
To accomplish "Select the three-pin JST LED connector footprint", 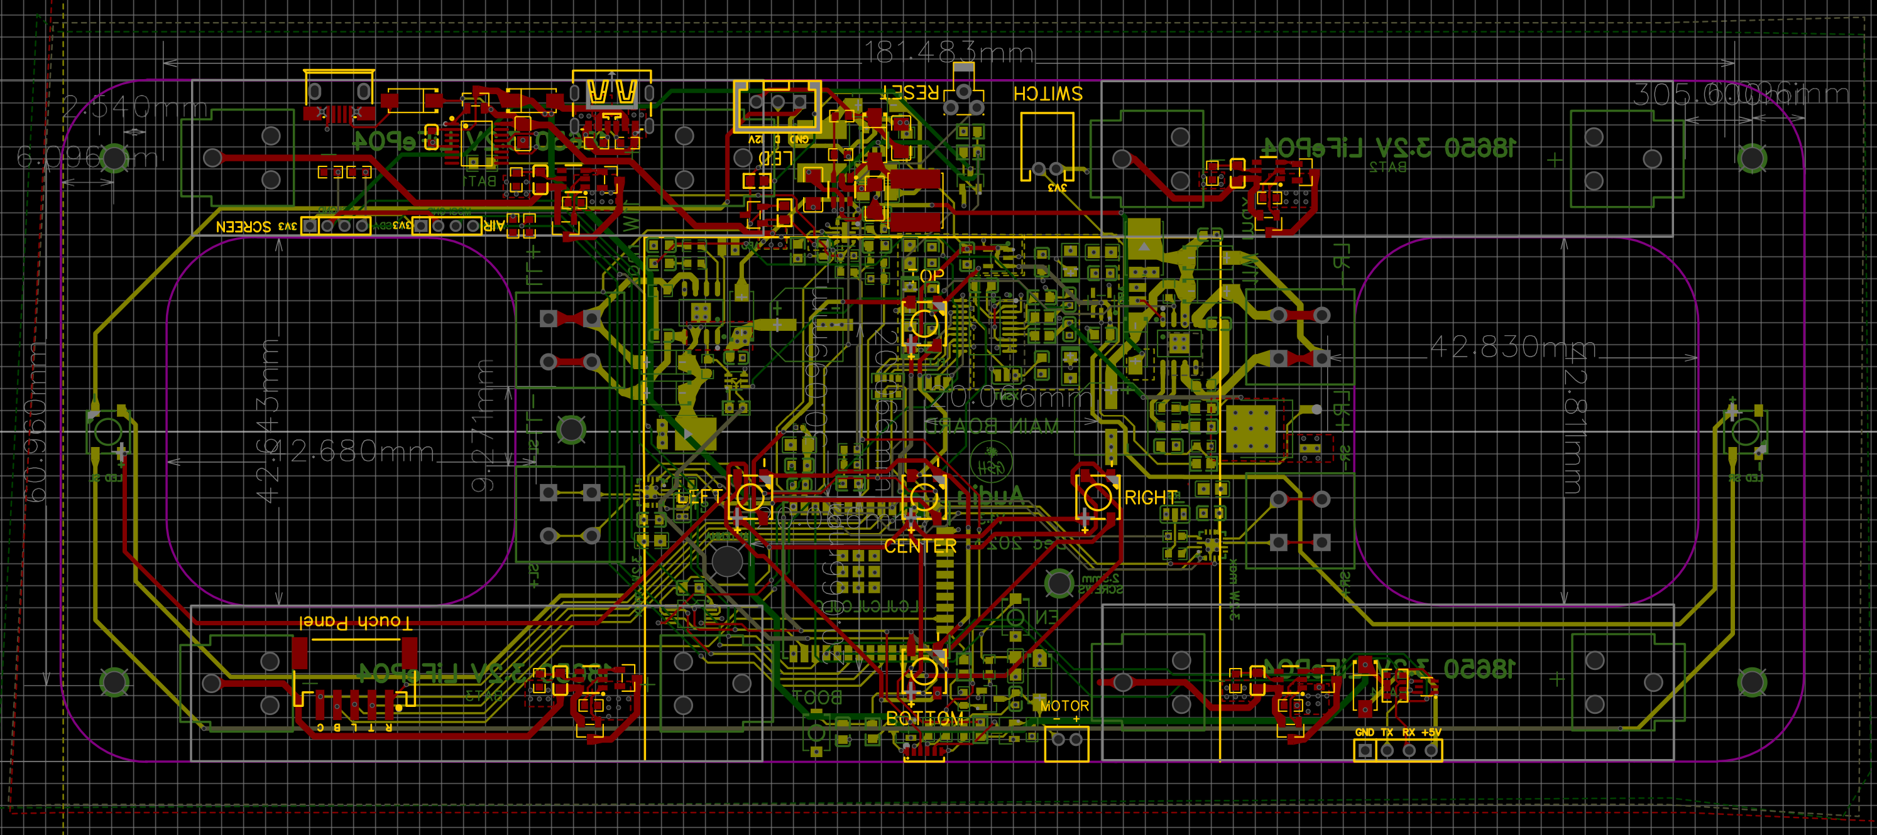I will pyautogui.click(x=777, y=108).
